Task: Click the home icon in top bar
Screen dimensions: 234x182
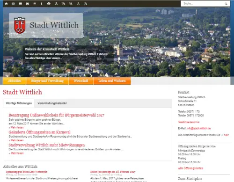Action: (x=6, y=4)
